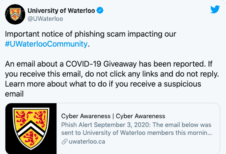The image size is (226, 154).
Task: Click the chain link icon beside uwaterloo.ca
Action: [64, 142]
